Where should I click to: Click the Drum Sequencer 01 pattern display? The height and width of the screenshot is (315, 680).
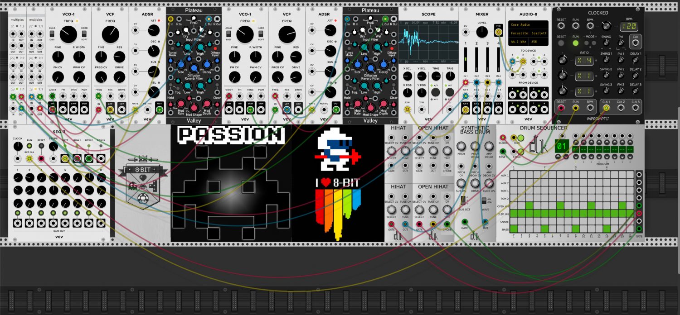562,146
